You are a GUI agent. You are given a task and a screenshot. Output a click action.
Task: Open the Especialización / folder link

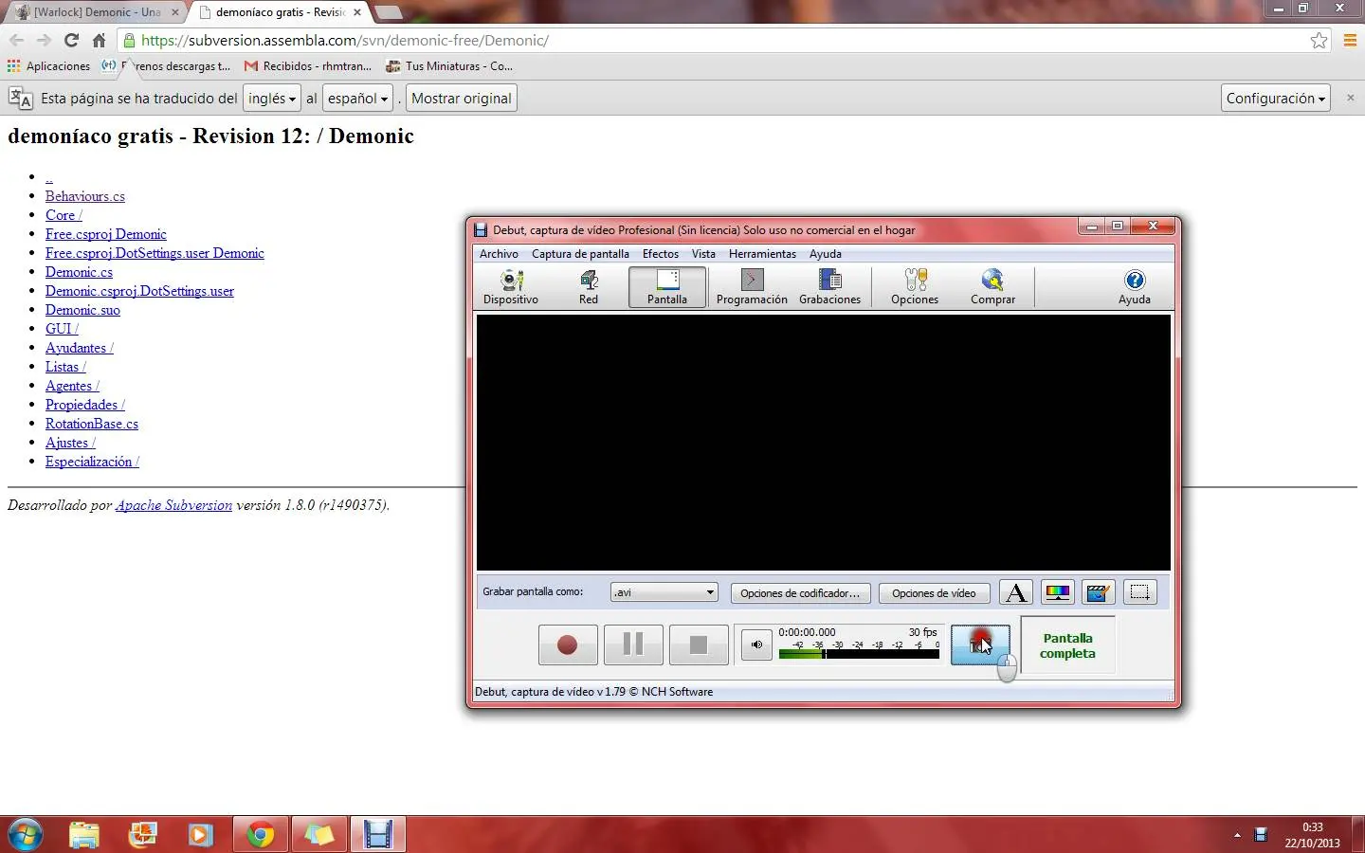click(x=92, y=462)
